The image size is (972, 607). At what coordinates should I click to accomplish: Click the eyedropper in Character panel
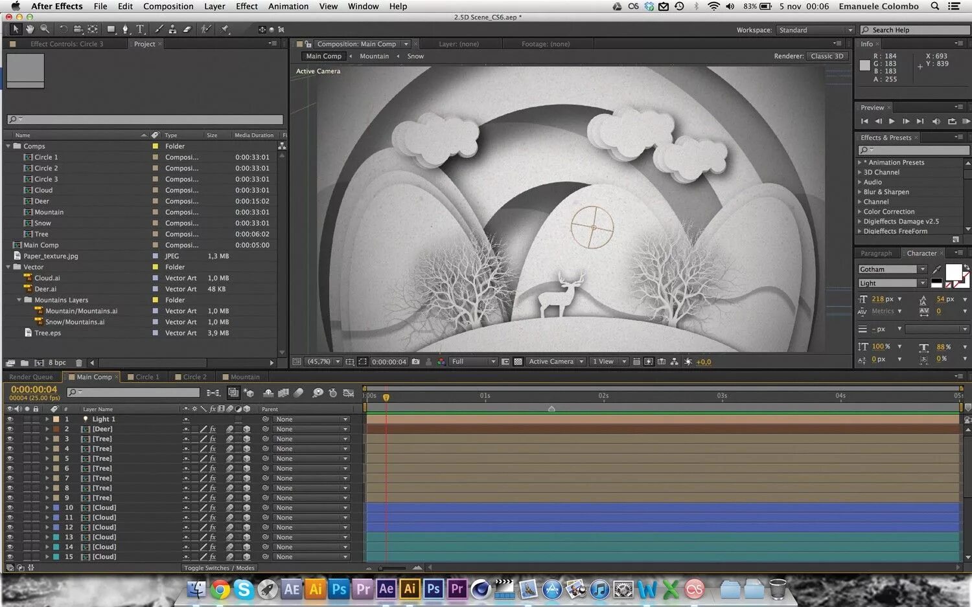(x=937, y=269)
